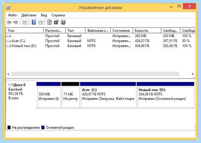201x143 pixels.
Task: Sort by the Состояние column header
Action: (122, 30)
